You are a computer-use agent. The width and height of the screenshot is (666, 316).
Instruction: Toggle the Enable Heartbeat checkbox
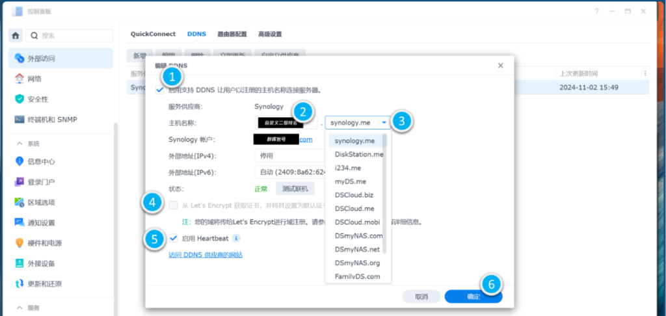click(173, 238)
